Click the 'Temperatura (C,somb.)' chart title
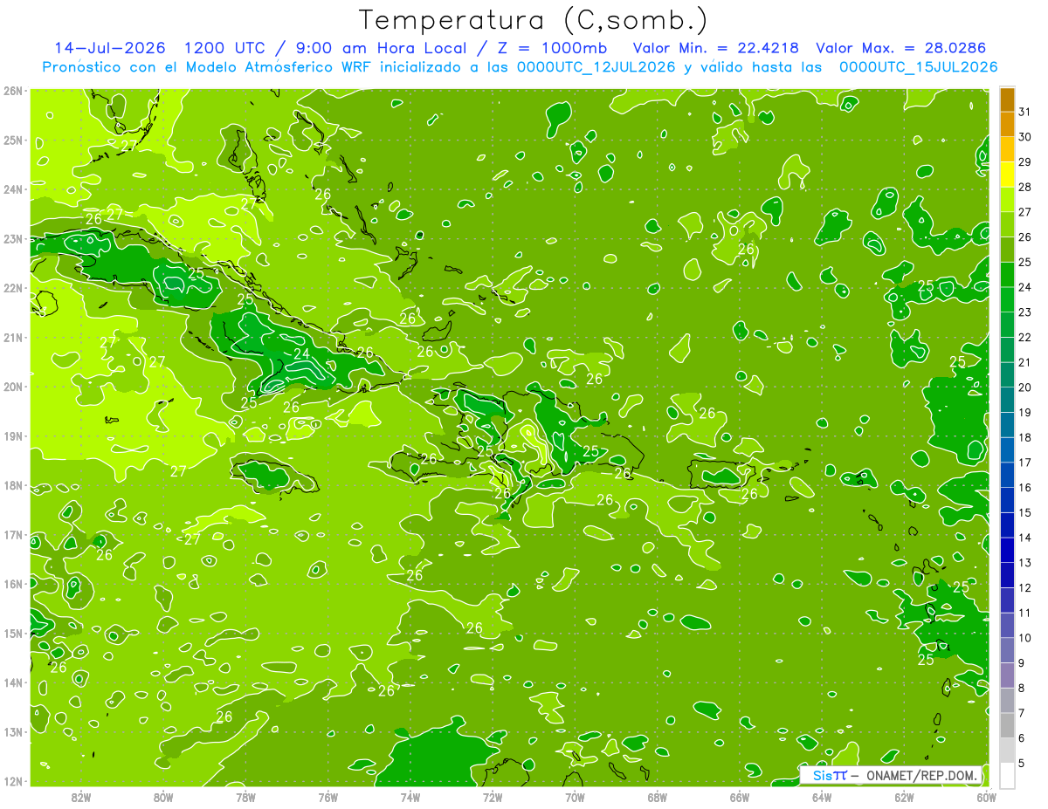 coord(533,20)
